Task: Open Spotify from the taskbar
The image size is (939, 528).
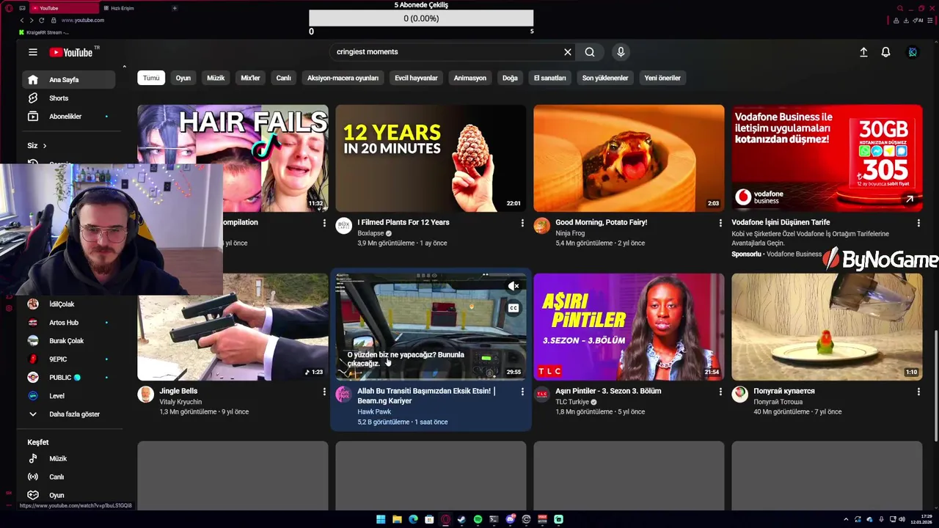Action: [x=478, y=519]
